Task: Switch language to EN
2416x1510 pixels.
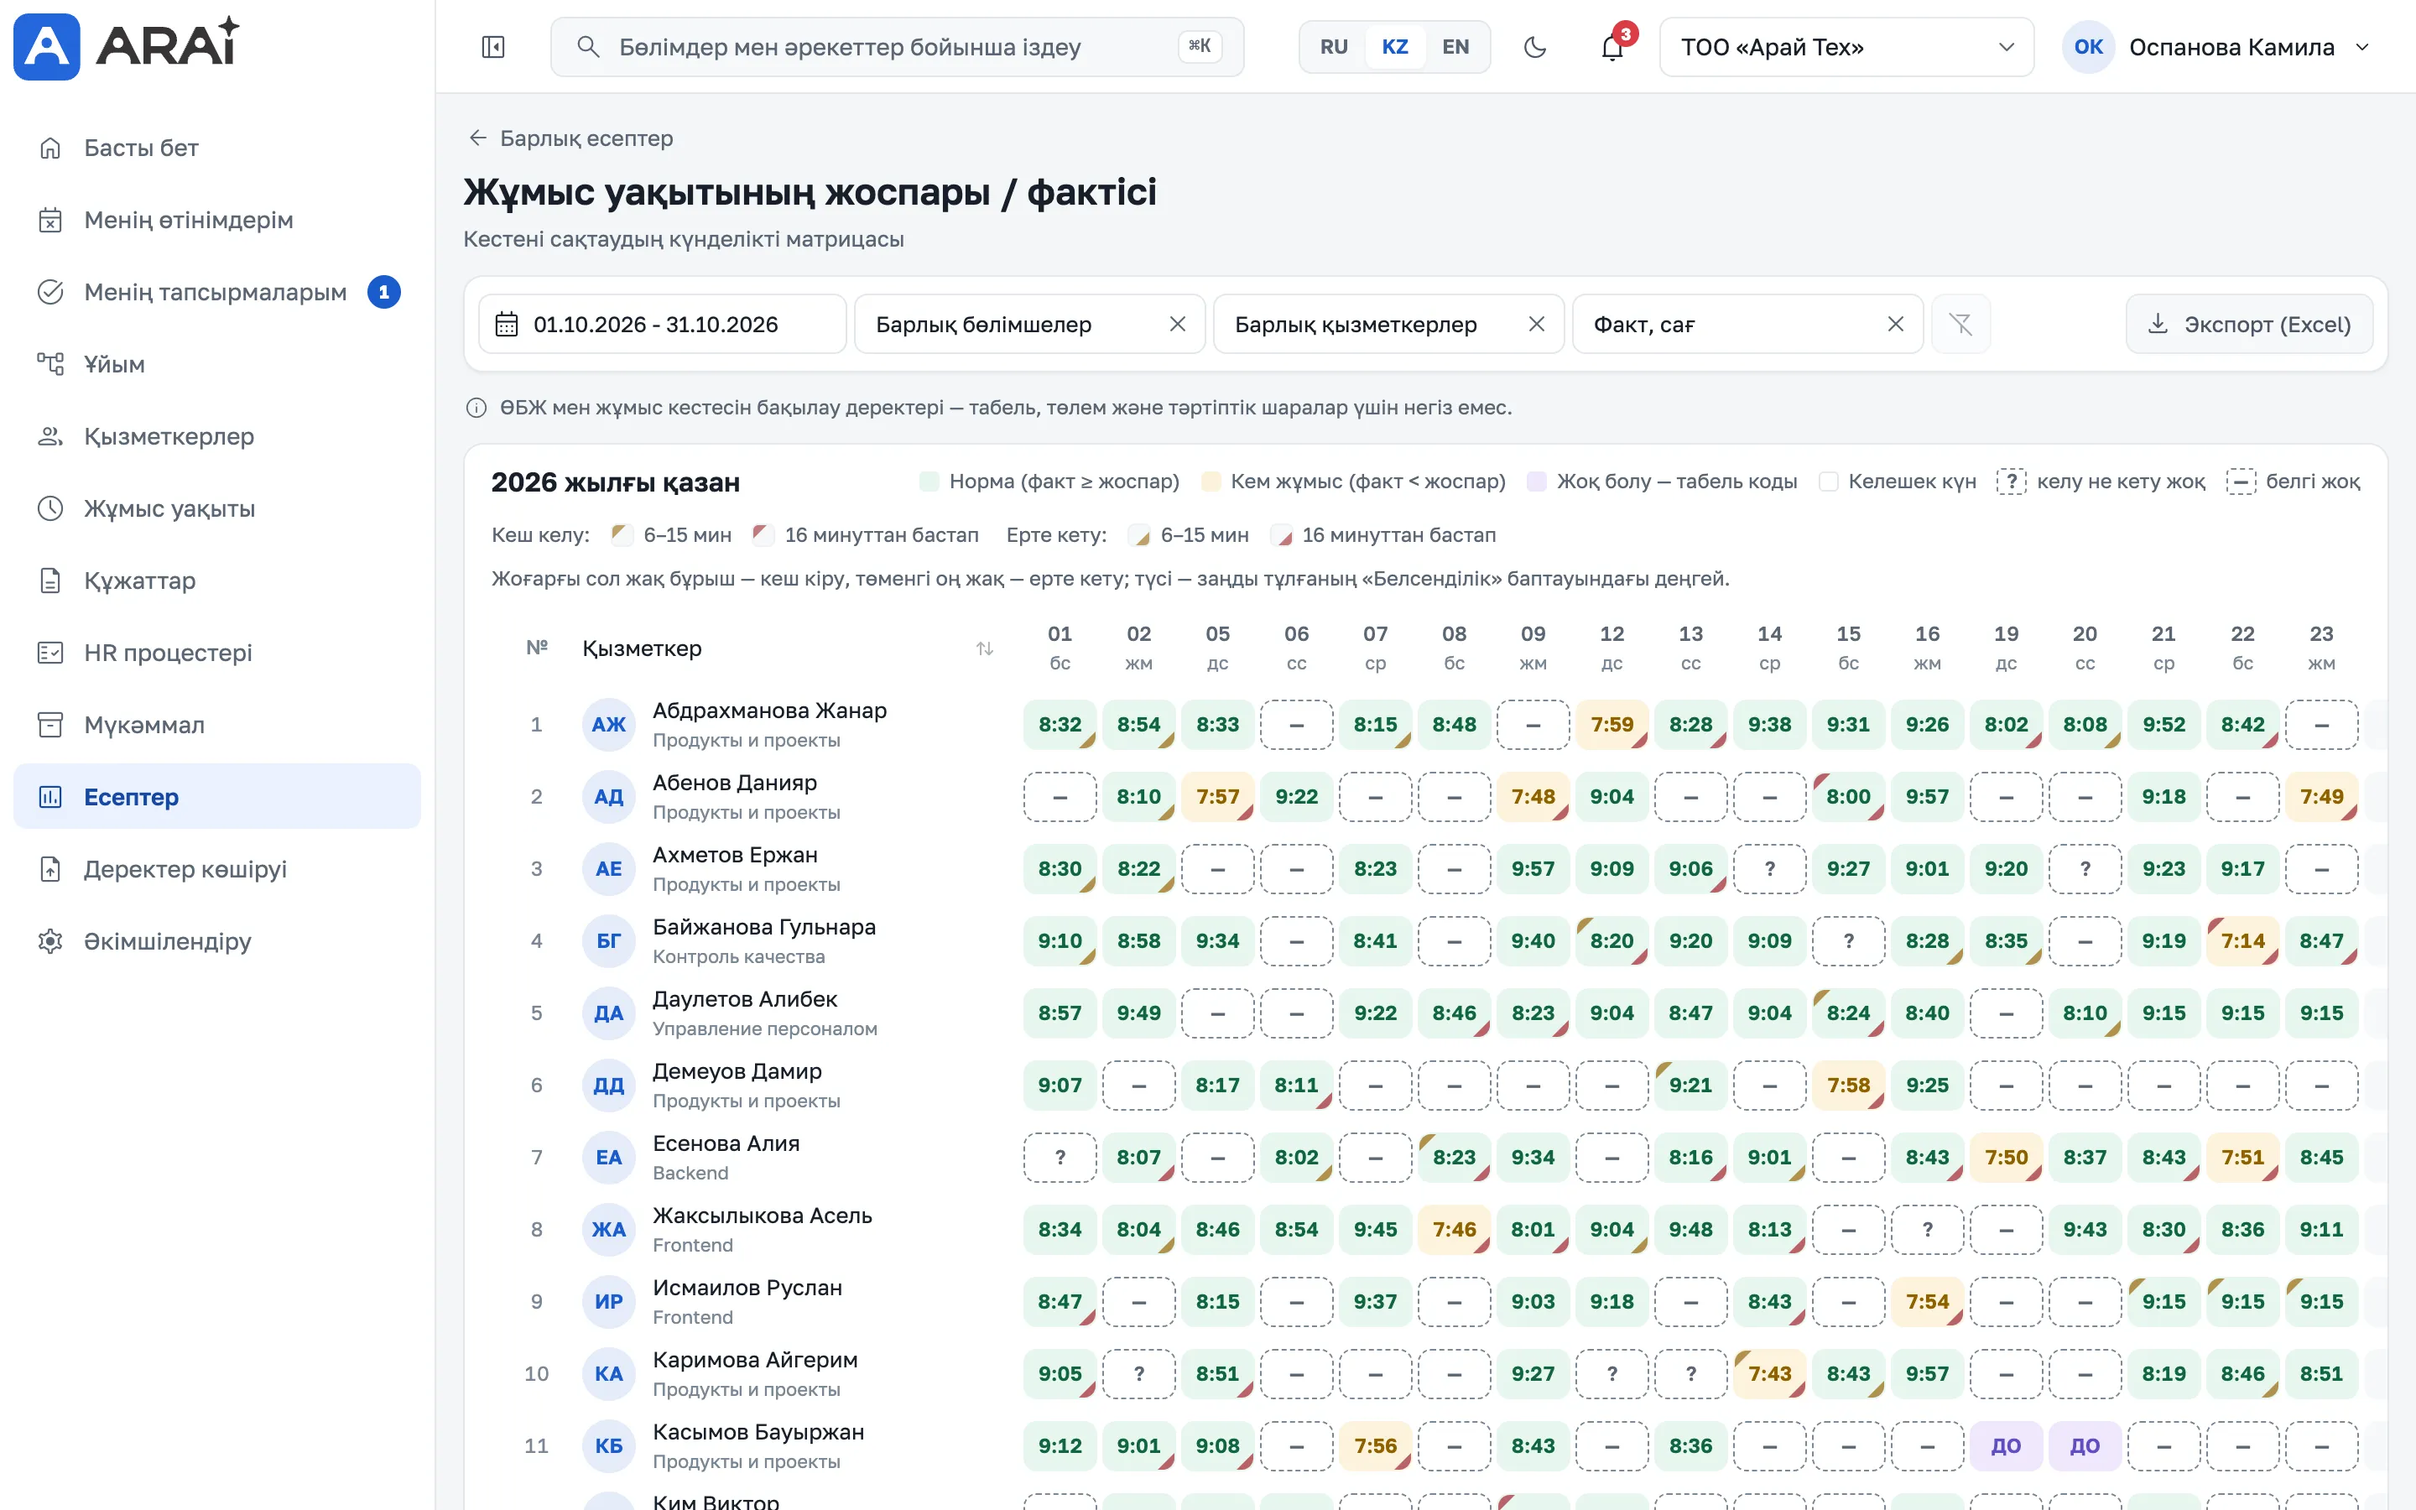Action: (1455, 47)
